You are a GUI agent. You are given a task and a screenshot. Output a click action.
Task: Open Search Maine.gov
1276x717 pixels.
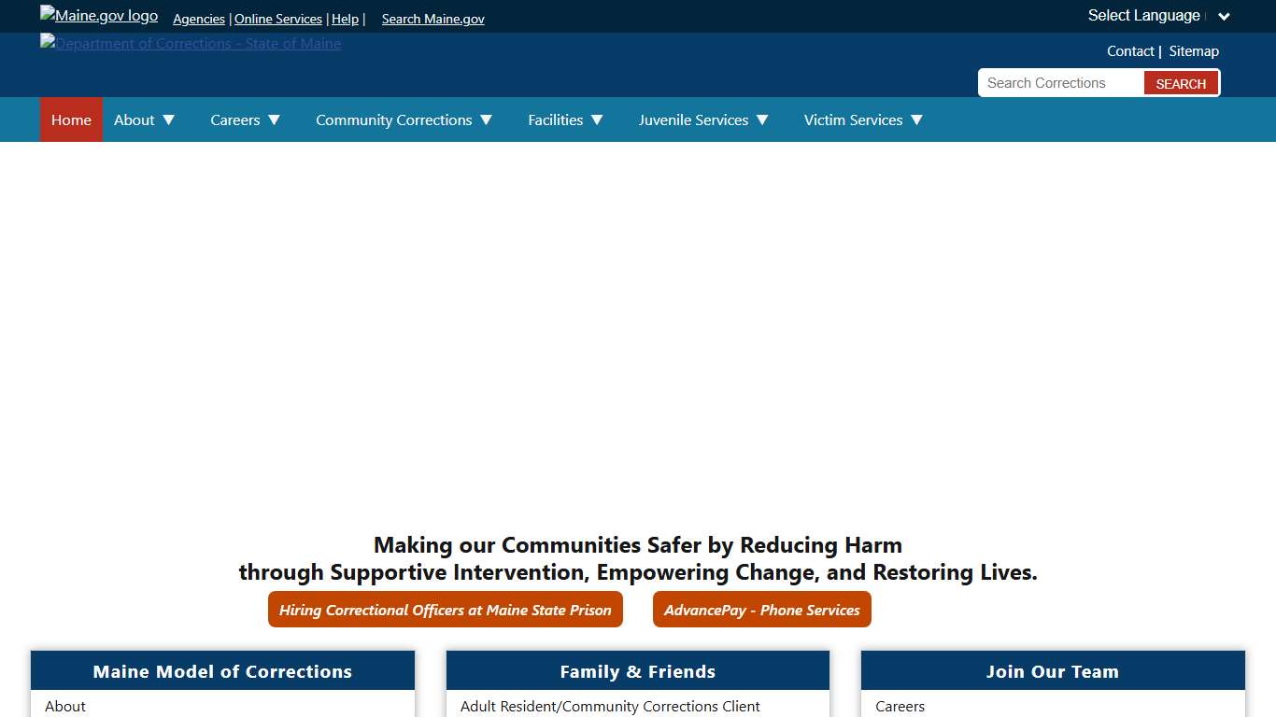tap(432, 19)
